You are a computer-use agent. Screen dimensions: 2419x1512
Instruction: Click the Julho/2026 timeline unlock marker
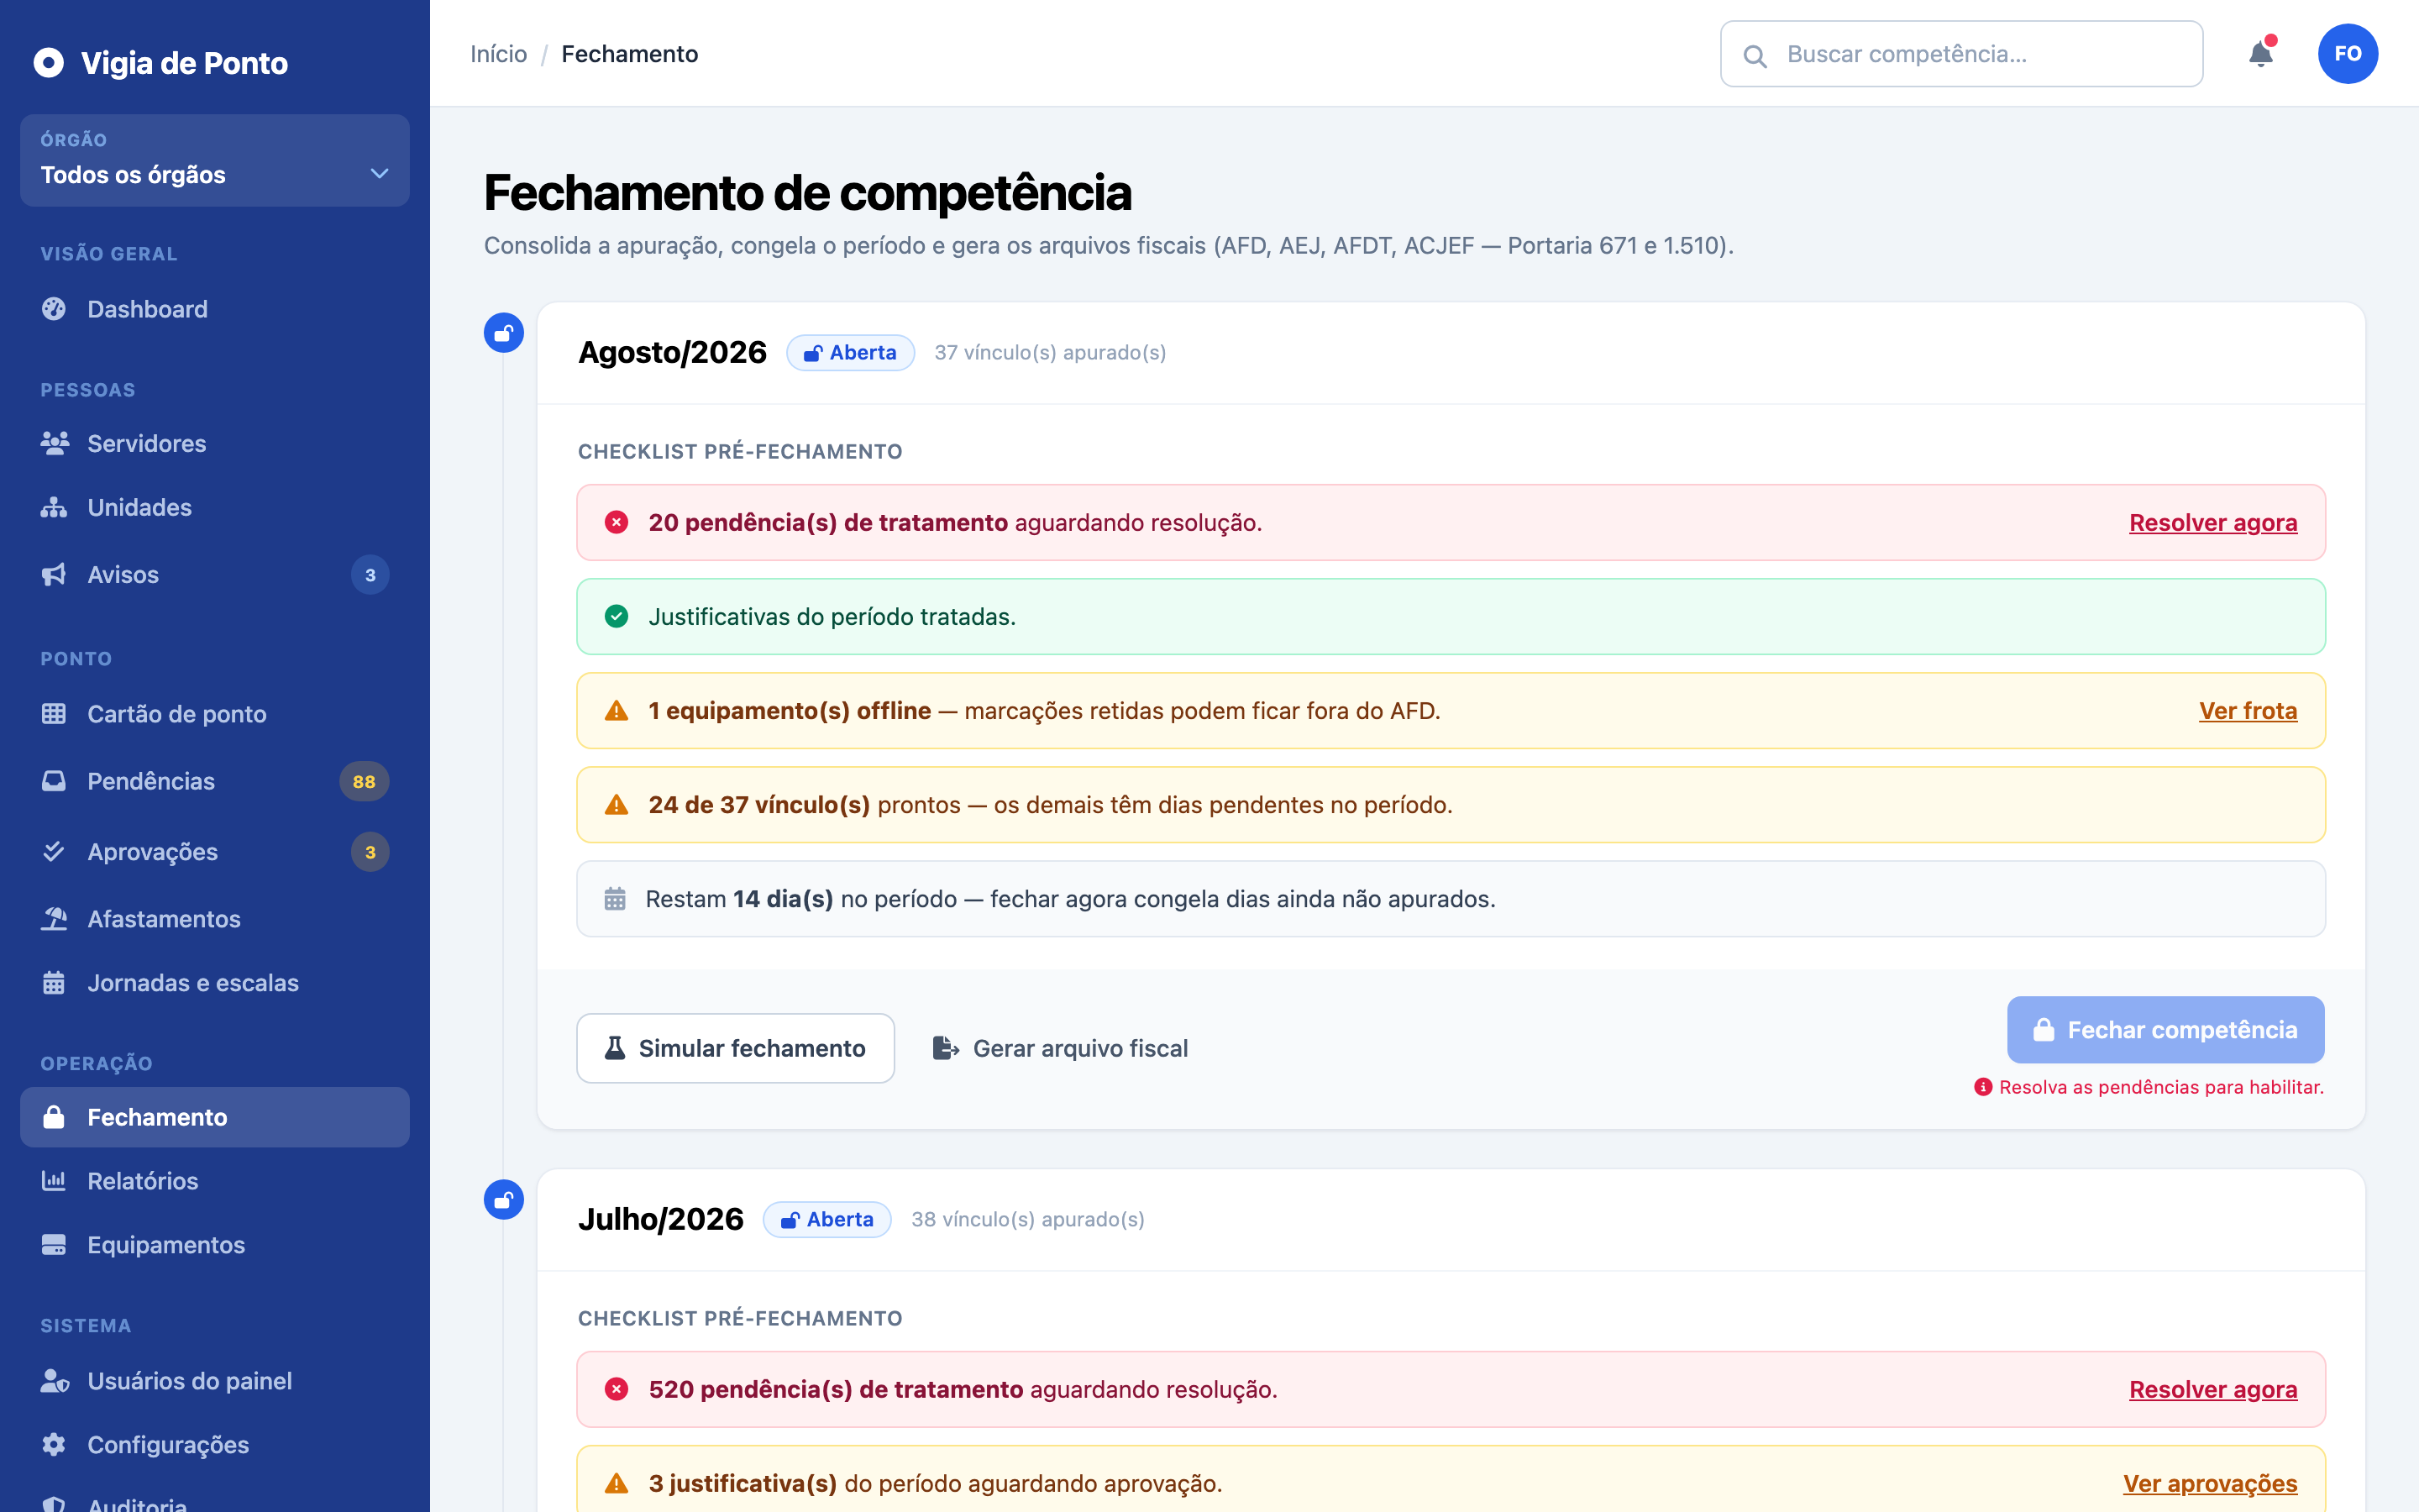(x=504, y=1200)
